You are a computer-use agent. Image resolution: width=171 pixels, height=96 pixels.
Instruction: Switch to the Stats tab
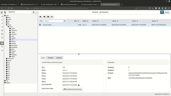pos(43,58)
